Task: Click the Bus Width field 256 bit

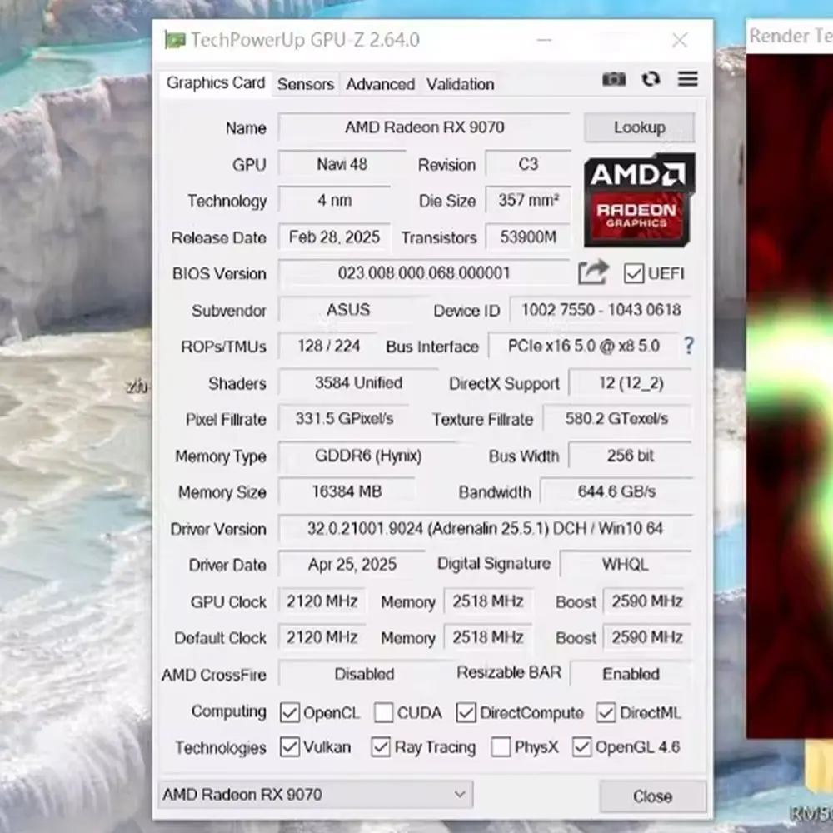Action: pyautogui.click(x=631, y=456)
